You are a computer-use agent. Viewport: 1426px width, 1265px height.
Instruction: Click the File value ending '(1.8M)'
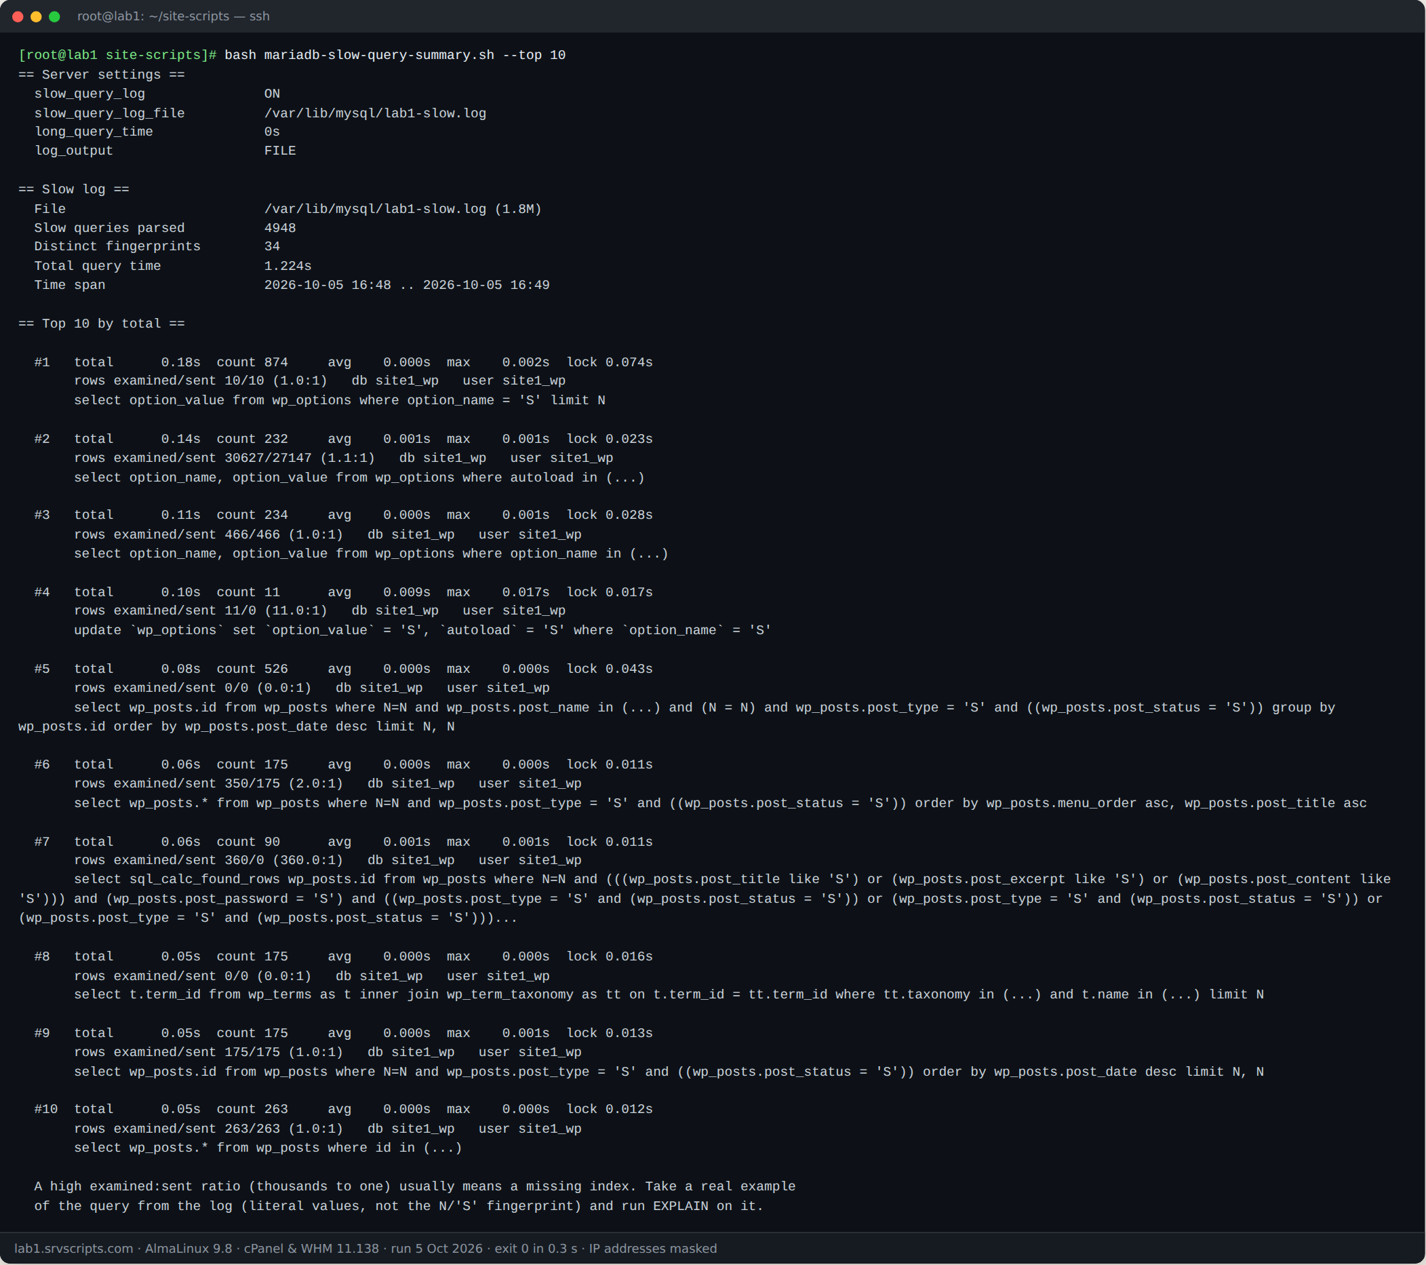403,209
